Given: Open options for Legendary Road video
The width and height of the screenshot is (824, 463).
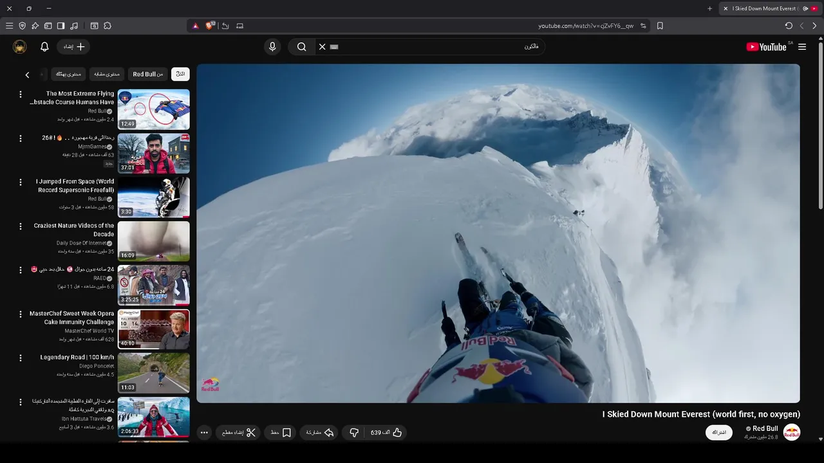Looking at the screenshot, I should coord(21,358).
